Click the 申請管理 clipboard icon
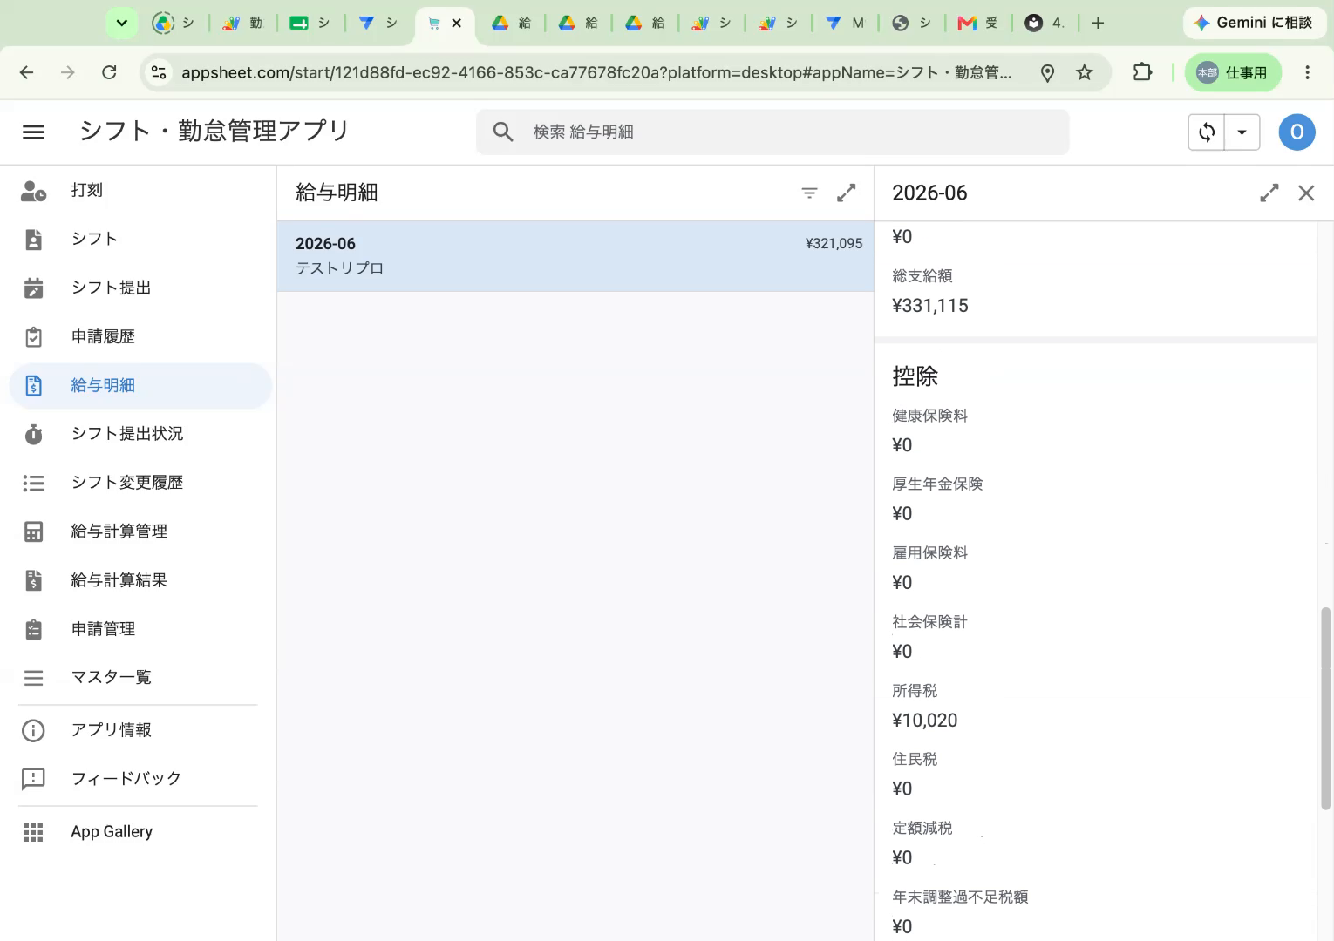 33,629
